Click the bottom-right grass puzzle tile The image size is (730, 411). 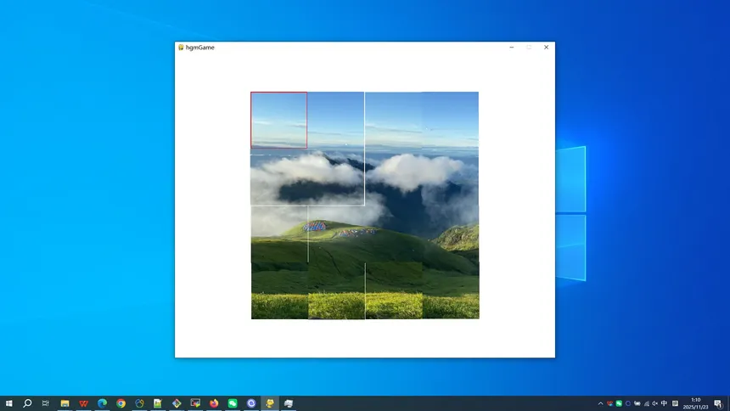pyautogui.click(x=451, y=291)
